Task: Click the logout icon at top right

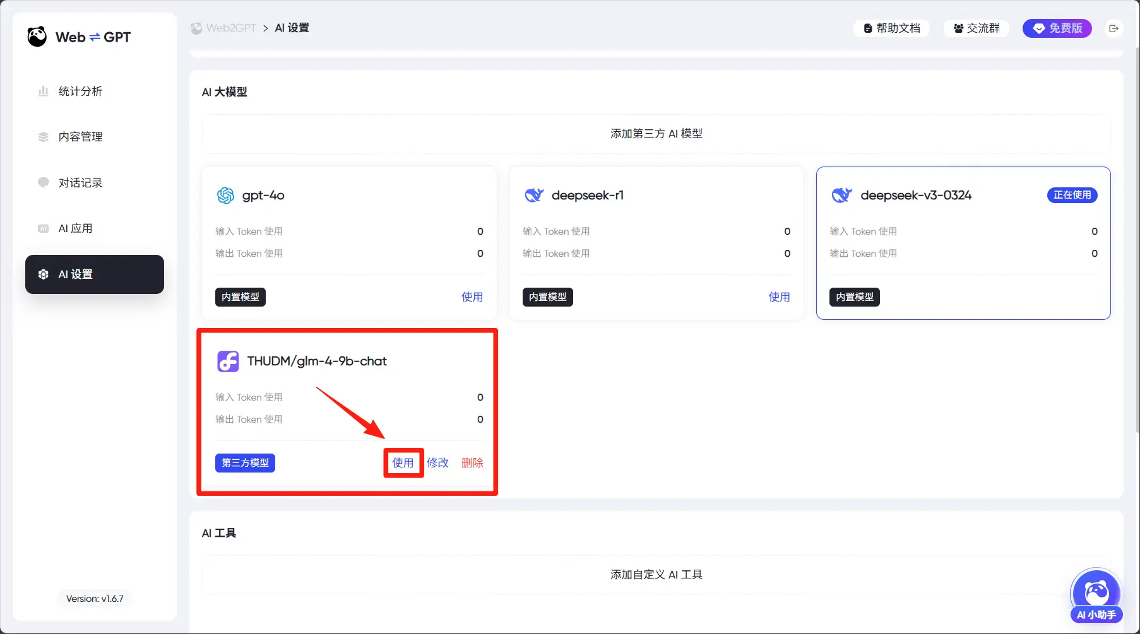Action: 1113,28
